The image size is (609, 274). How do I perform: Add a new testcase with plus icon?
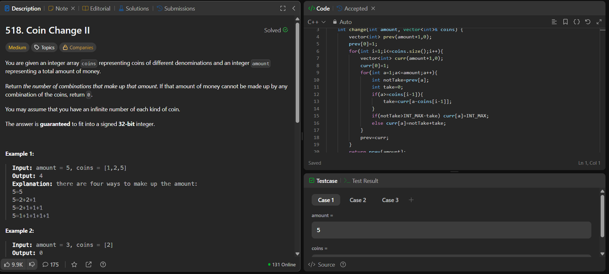coord(411,200)
